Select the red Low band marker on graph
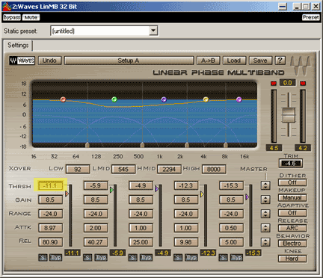 (x=64, y=99)
